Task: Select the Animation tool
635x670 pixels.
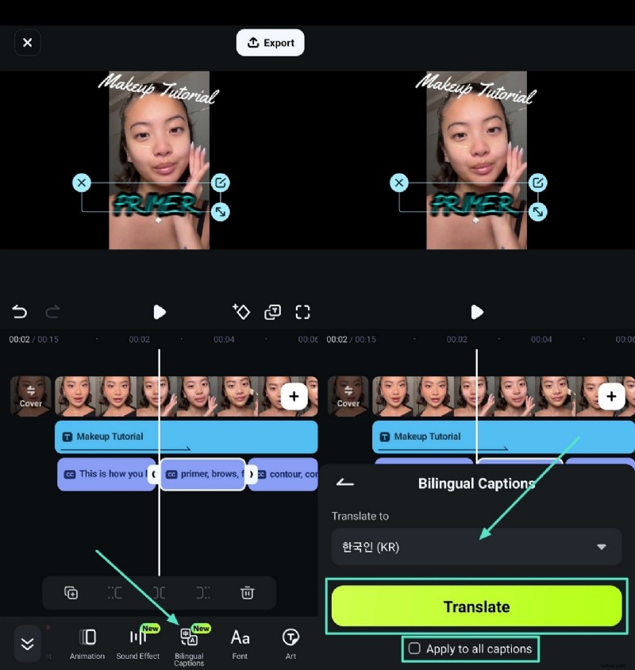Action: 87,643
